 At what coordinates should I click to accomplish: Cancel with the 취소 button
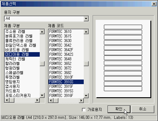point(143,109)
